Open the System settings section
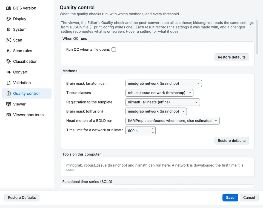 tap(27, 30)
